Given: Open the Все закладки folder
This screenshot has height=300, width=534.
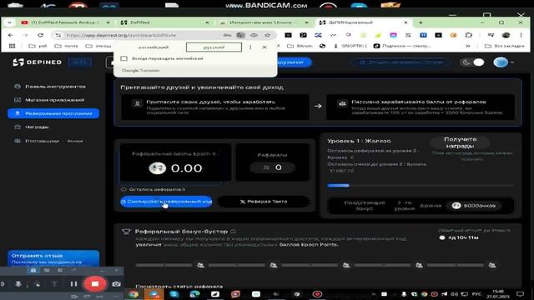Looking at the screenshot, I should 504,46.
